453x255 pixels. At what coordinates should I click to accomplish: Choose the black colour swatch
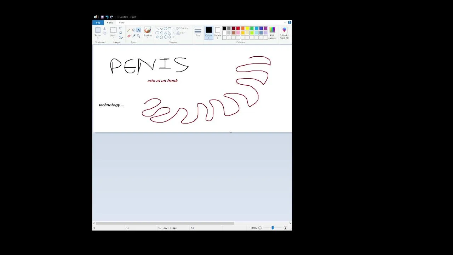[224, 28]
